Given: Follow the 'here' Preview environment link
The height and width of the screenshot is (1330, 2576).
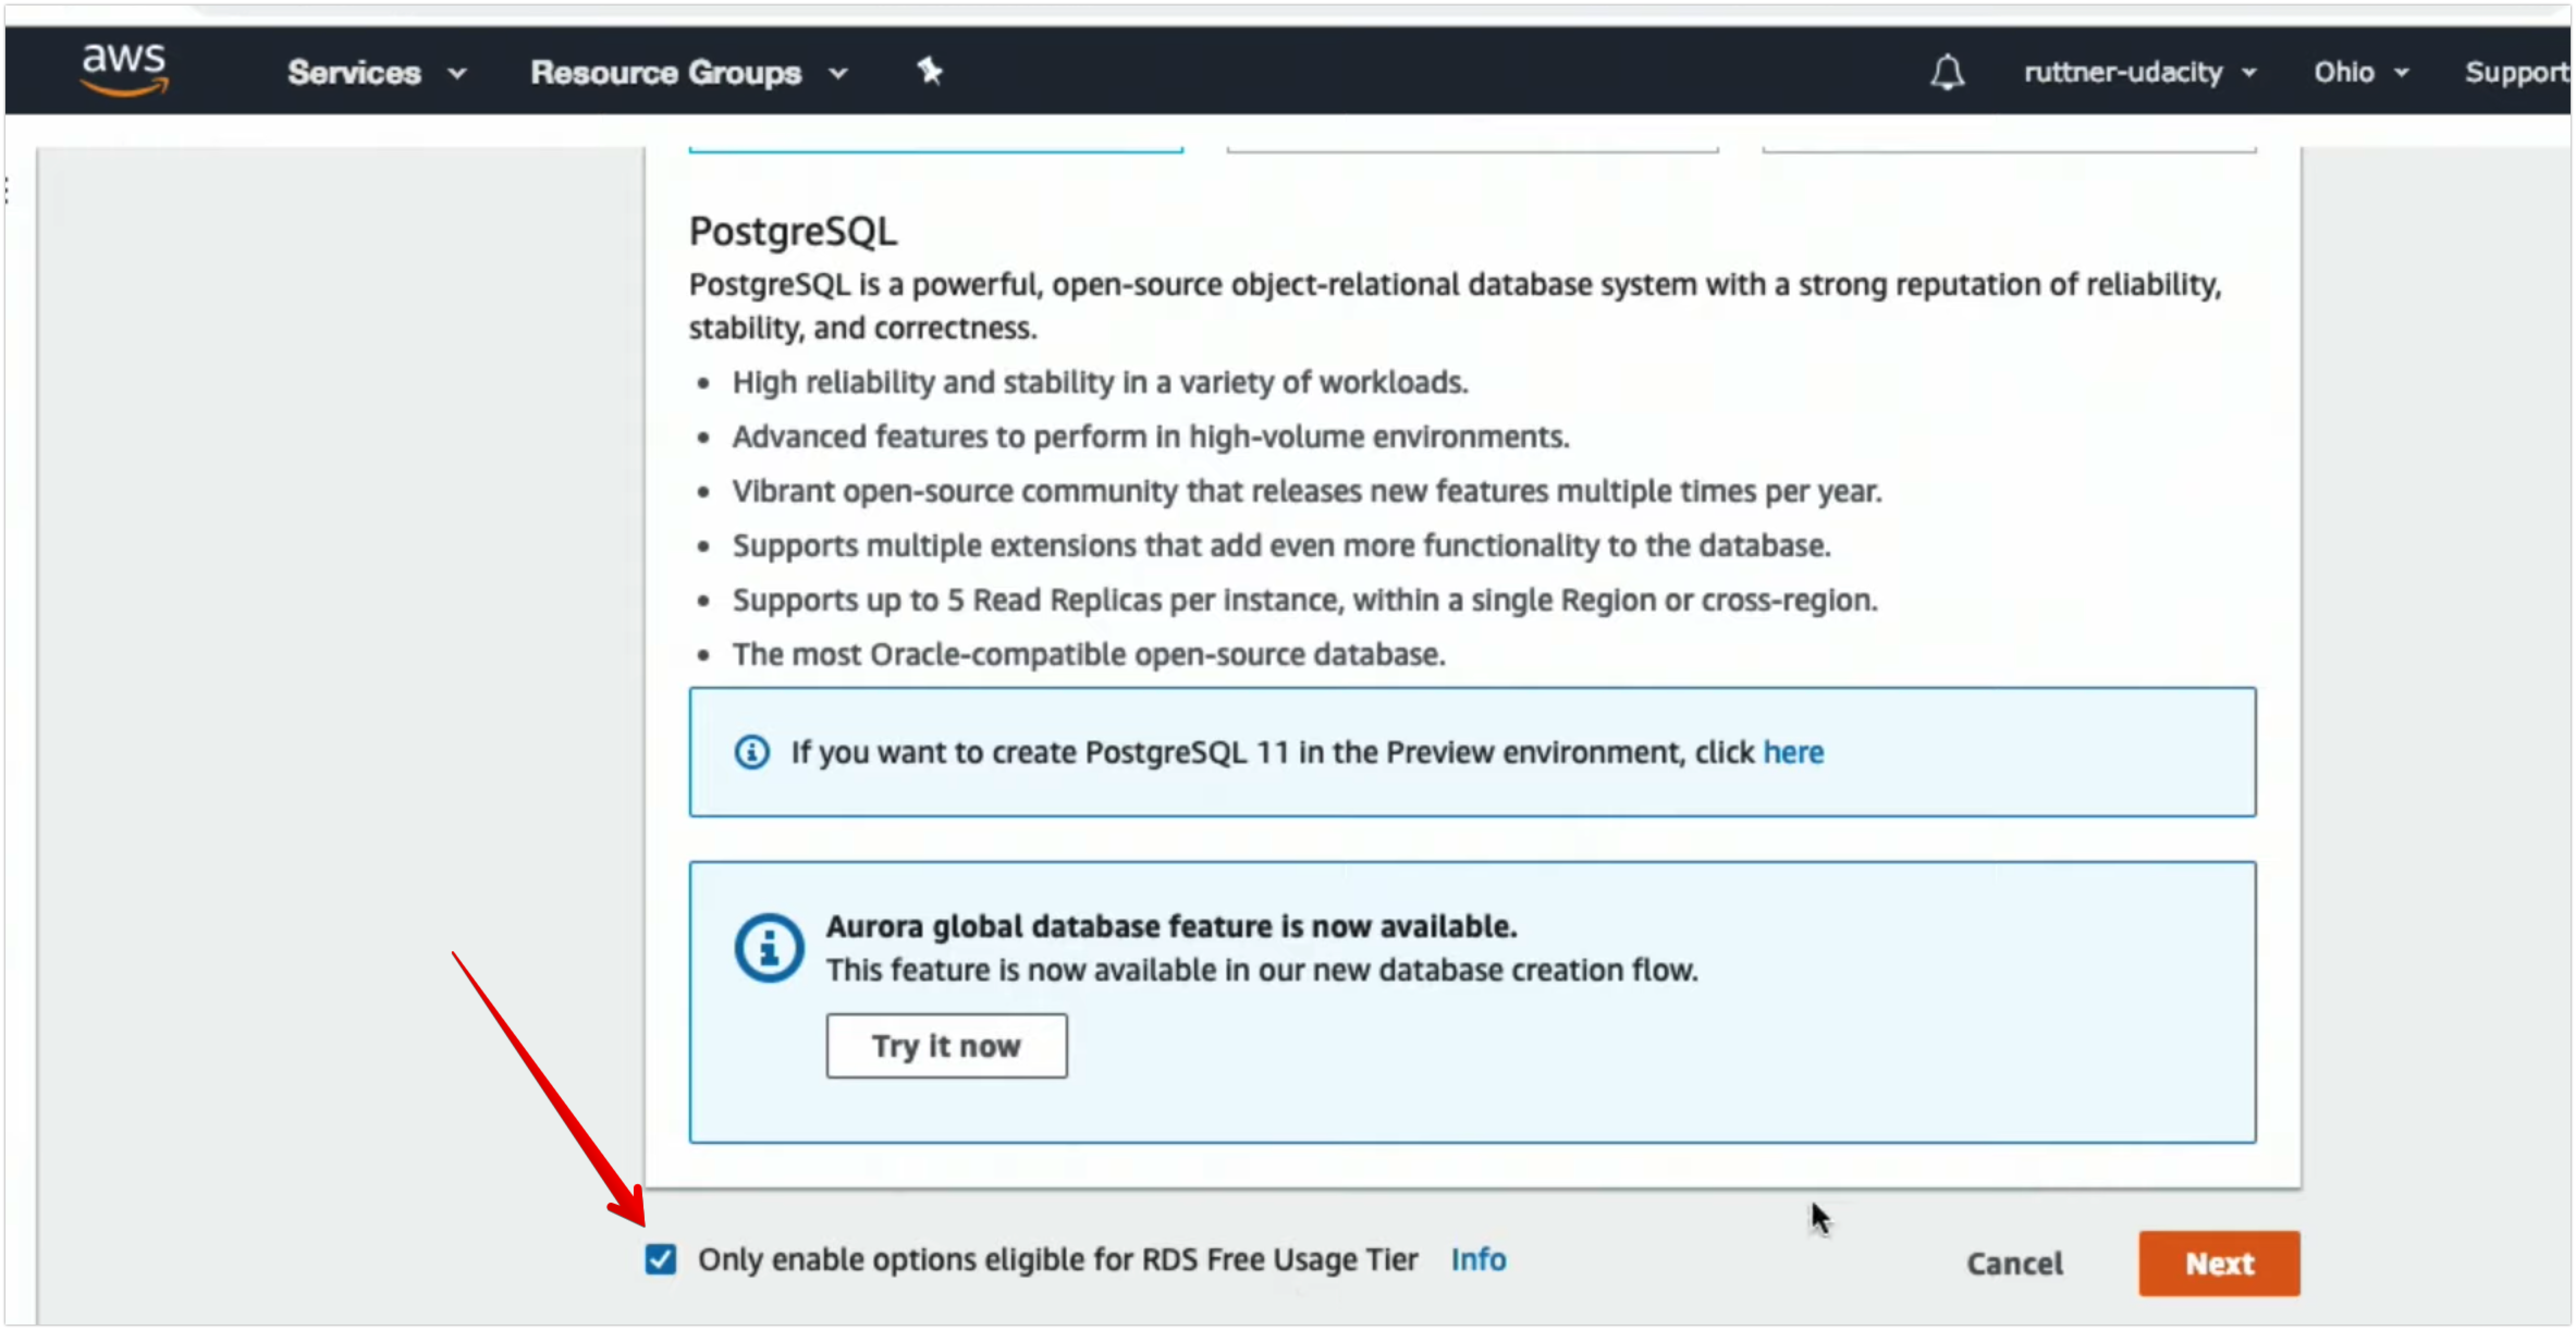Looking at the screenshot, I should [1793, 752].
